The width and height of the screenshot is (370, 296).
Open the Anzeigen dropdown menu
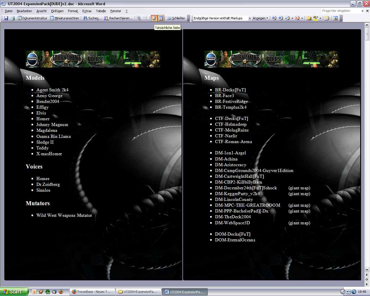(260, 18)
